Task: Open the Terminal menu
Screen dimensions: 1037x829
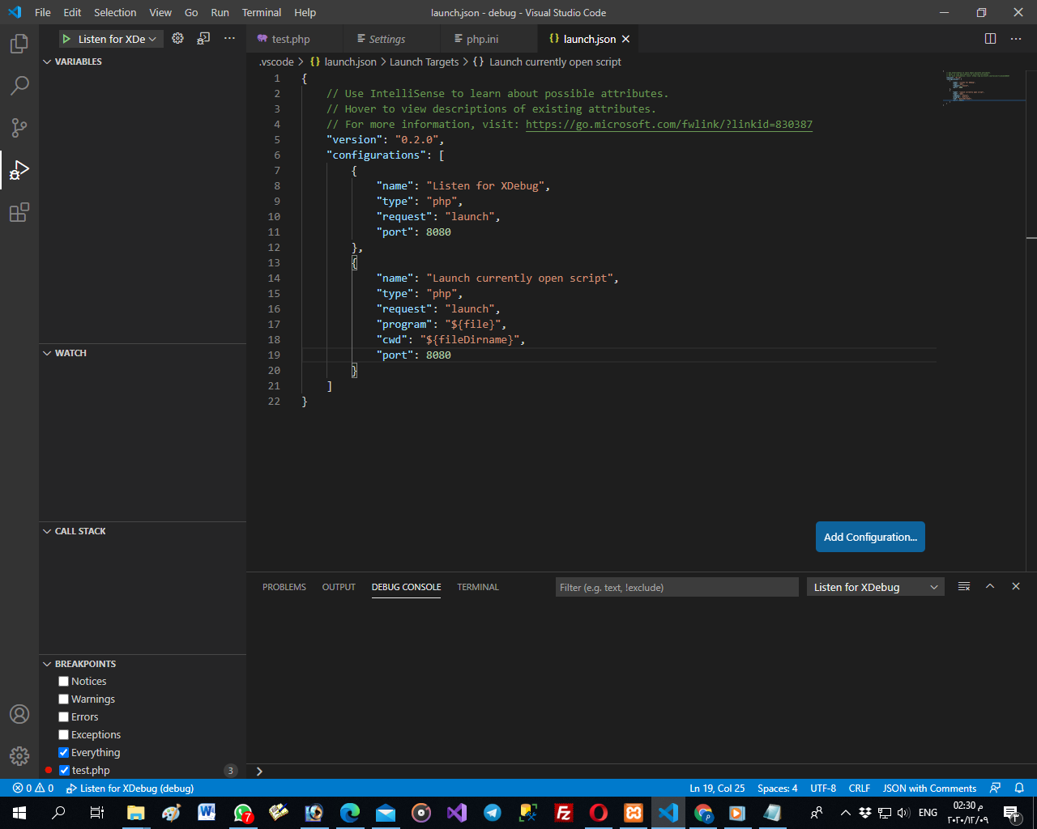Action: 261,13
